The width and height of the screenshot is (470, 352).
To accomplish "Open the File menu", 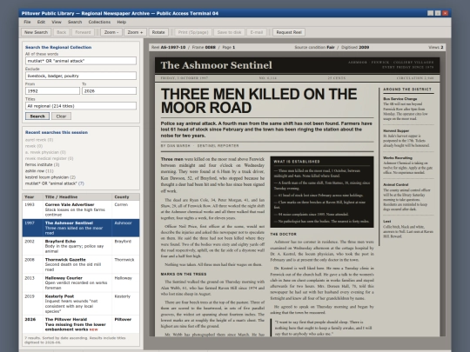I will click(27, 22).
